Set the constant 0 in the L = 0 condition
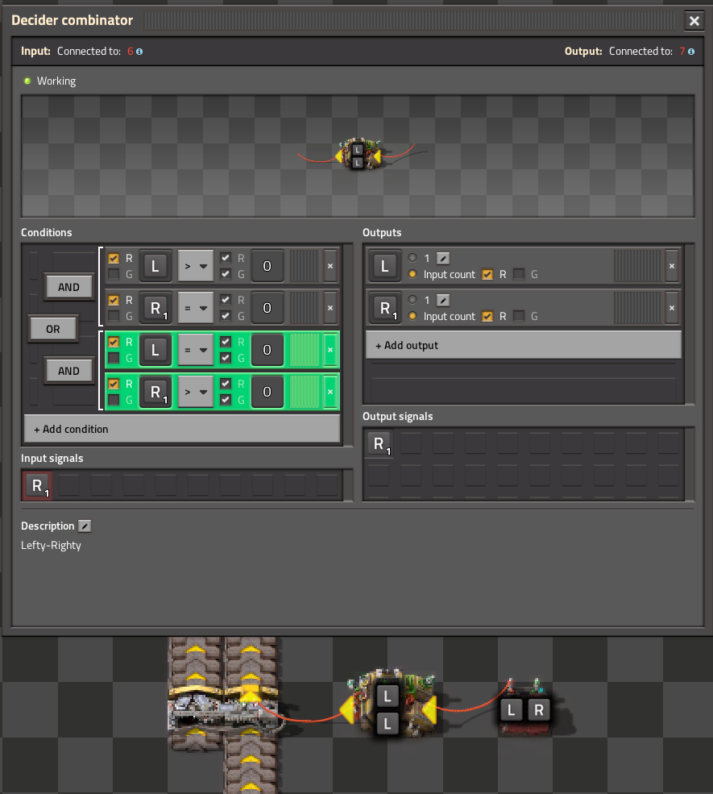Viewport: 713px width, 794px height. point(267,350)
